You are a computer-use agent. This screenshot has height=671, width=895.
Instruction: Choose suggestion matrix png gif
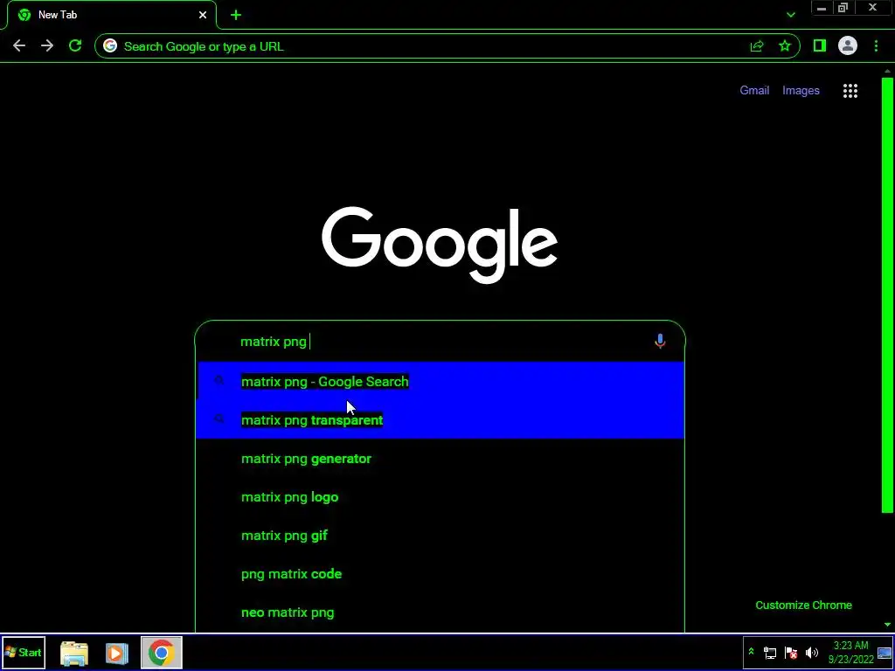click(x=440, y=536)
